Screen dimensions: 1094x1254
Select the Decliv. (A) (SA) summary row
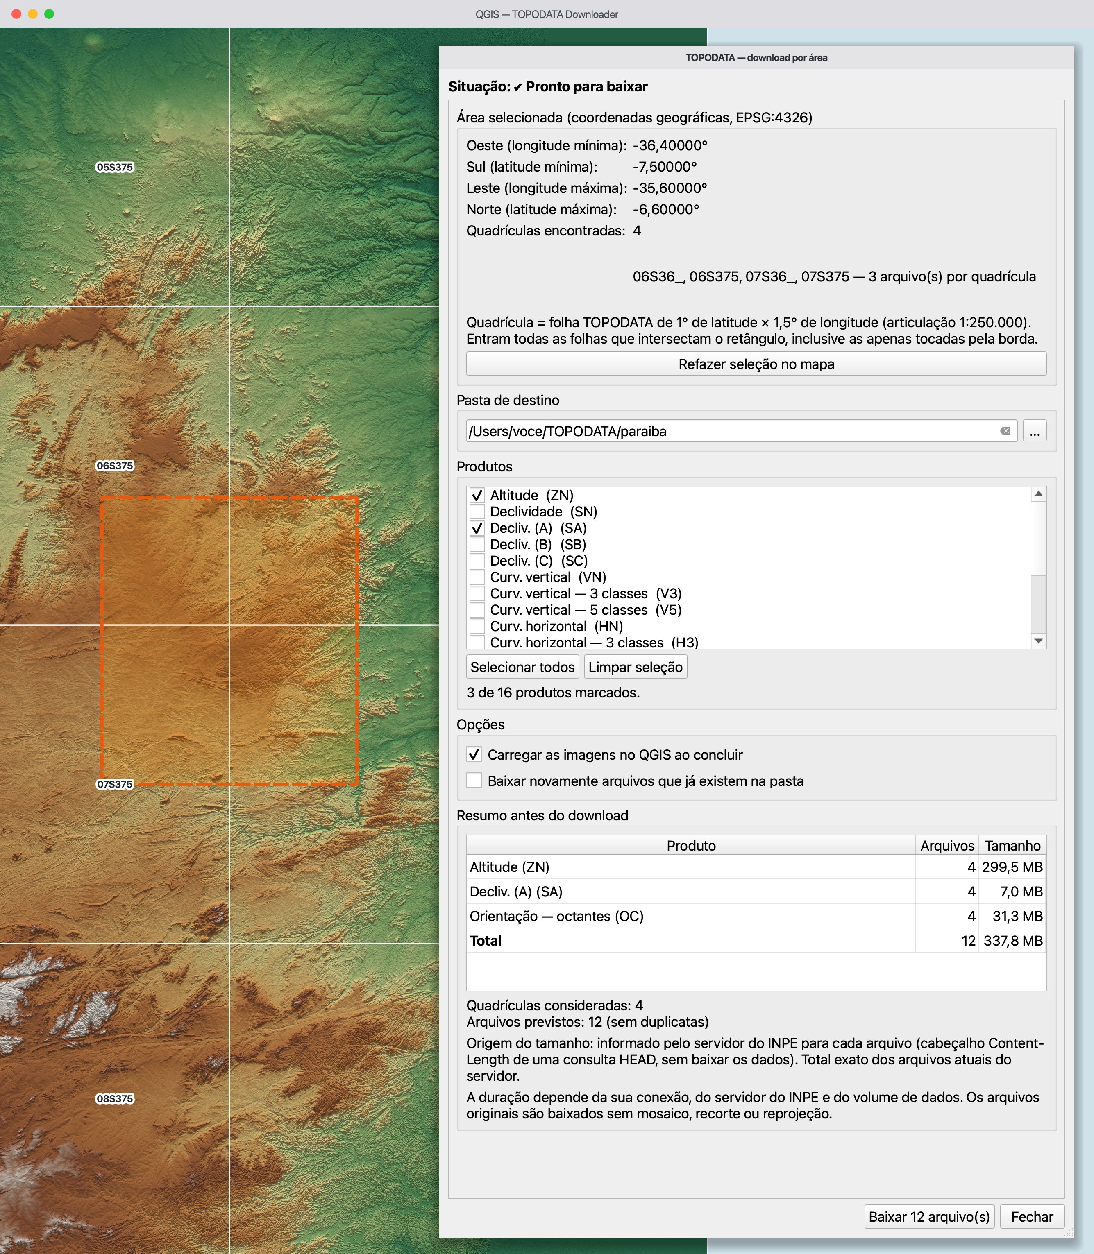(756, 892)
